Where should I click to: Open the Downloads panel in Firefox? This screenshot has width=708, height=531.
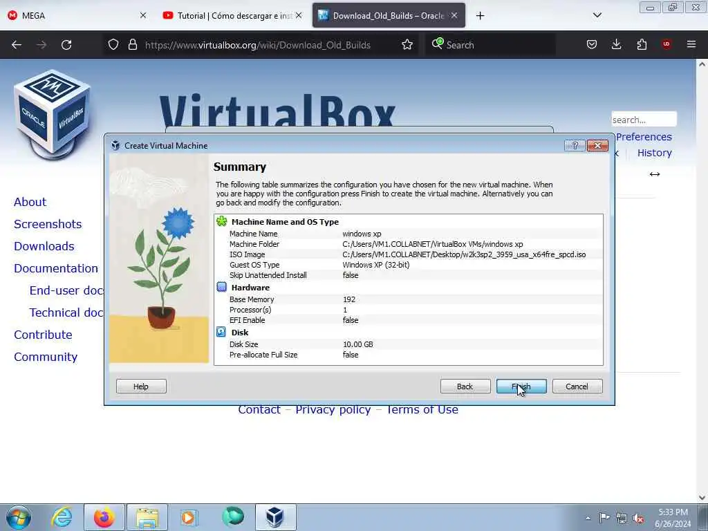pos(616,45)
